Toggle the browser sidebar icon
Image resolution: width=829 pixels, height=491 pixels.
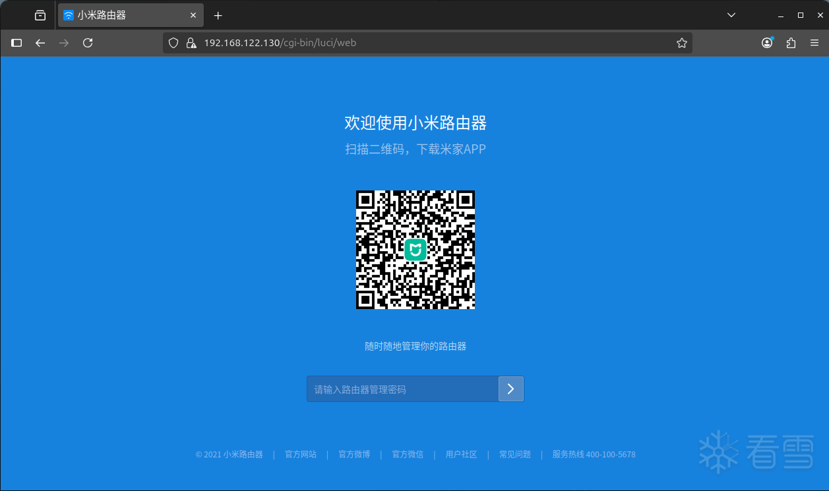pos(17,43)
